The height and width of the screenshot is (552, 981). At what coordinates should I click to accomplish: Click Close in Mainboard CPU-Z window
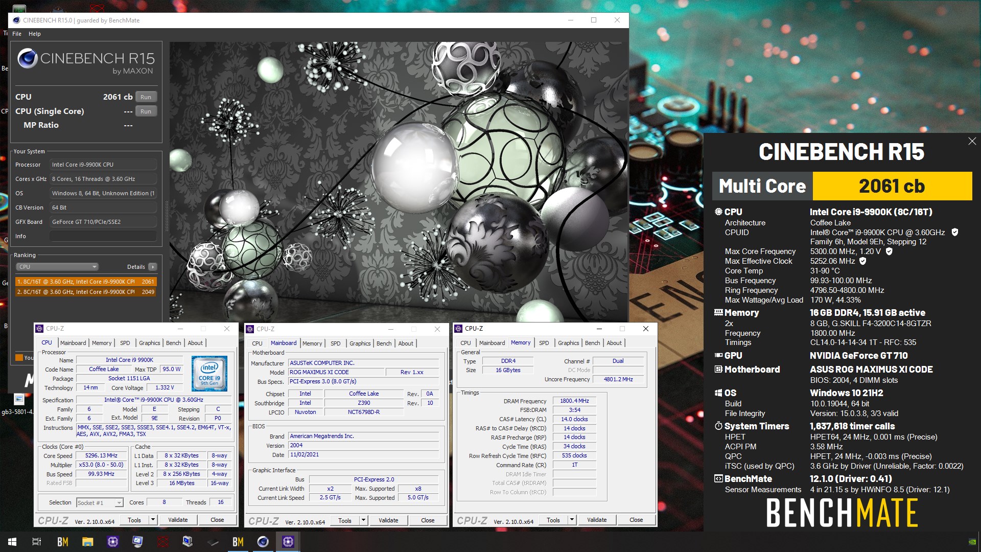click(x=428, y=521)
